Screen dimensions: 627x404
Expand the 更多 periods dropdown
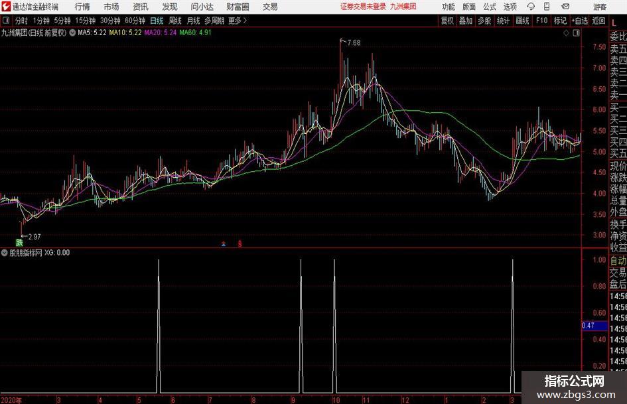click(238, 21)
